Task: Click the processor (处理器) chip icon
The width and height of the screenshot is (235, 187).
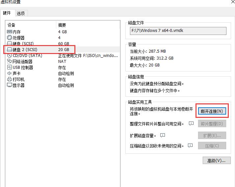Action: (x=10, y=38)
